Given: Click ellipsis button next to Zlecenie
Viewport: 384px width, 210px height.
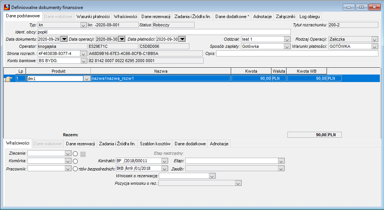Looking at the screenshot, I should (x=83, y=154).
